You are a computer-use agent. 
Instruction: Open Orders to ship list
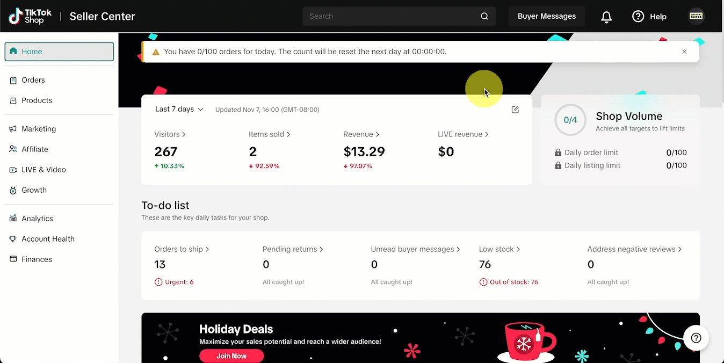coord(182,249)
